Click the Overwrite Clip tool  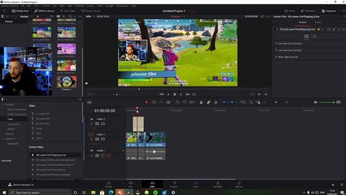click(x=185, y=102)
